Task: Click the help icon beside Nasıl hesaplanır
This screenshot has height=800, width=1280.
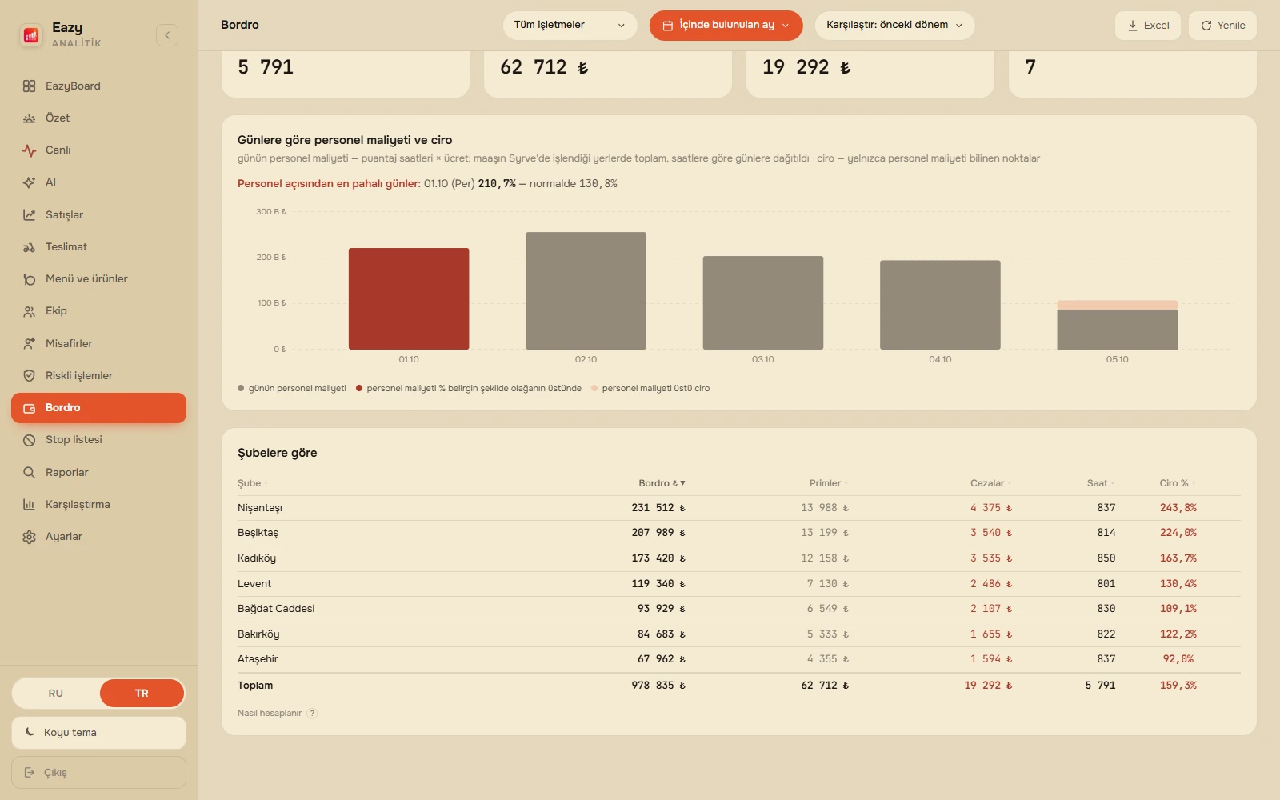Action: (312, 714)
